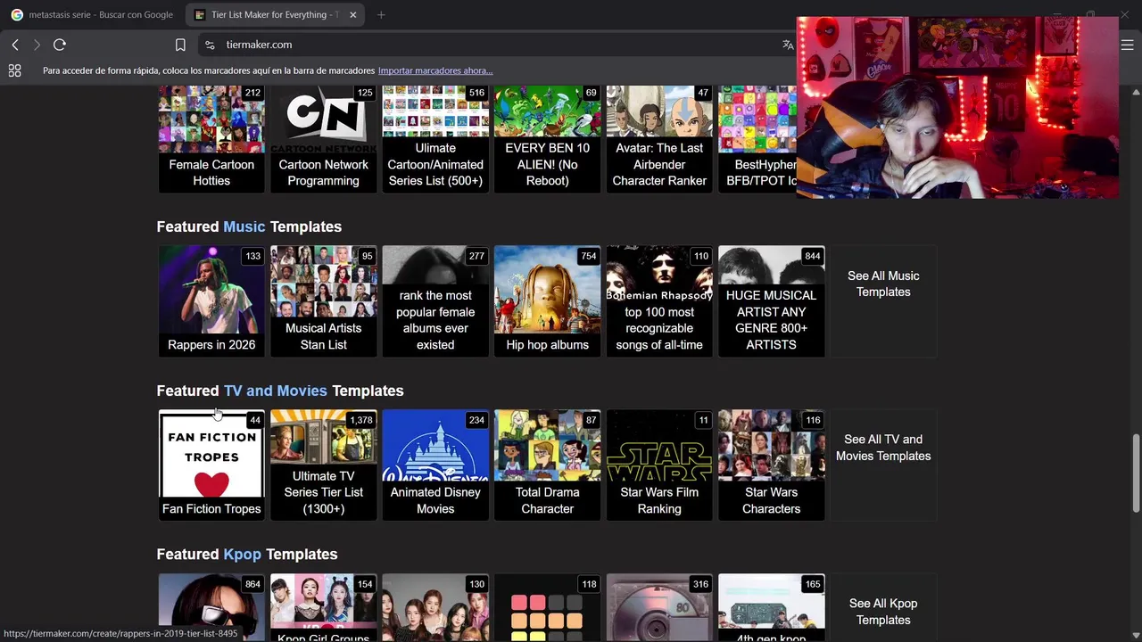Open the new tab plus button

pos(381,14)
